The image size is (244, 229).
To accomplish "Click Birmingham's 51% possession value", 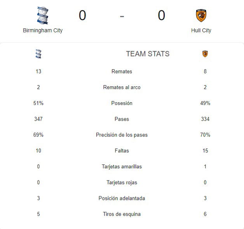I will (38, 103).
